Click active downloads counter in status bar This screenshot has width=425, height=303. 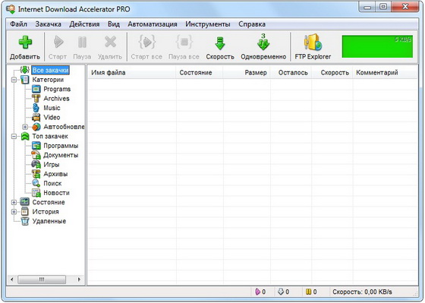coord(260,292)
